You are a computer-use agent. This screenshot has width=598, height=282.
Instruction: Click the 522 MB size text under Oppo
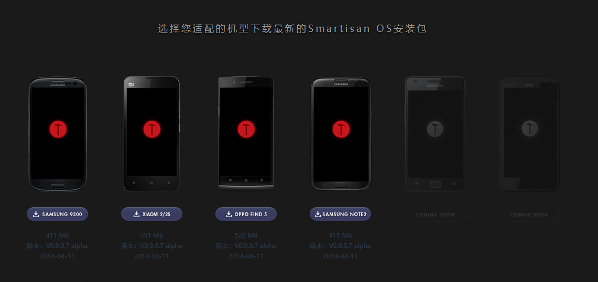pos(246,235)
